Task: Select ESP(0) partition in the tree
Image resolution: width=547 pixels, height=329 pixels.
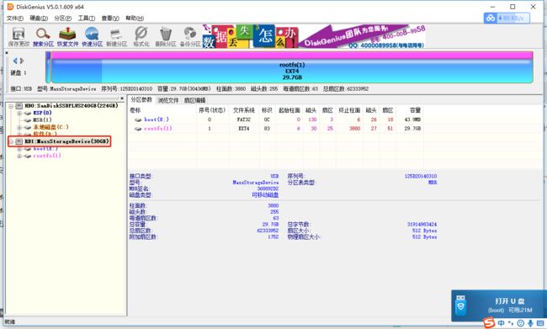Action: point(42,113)
